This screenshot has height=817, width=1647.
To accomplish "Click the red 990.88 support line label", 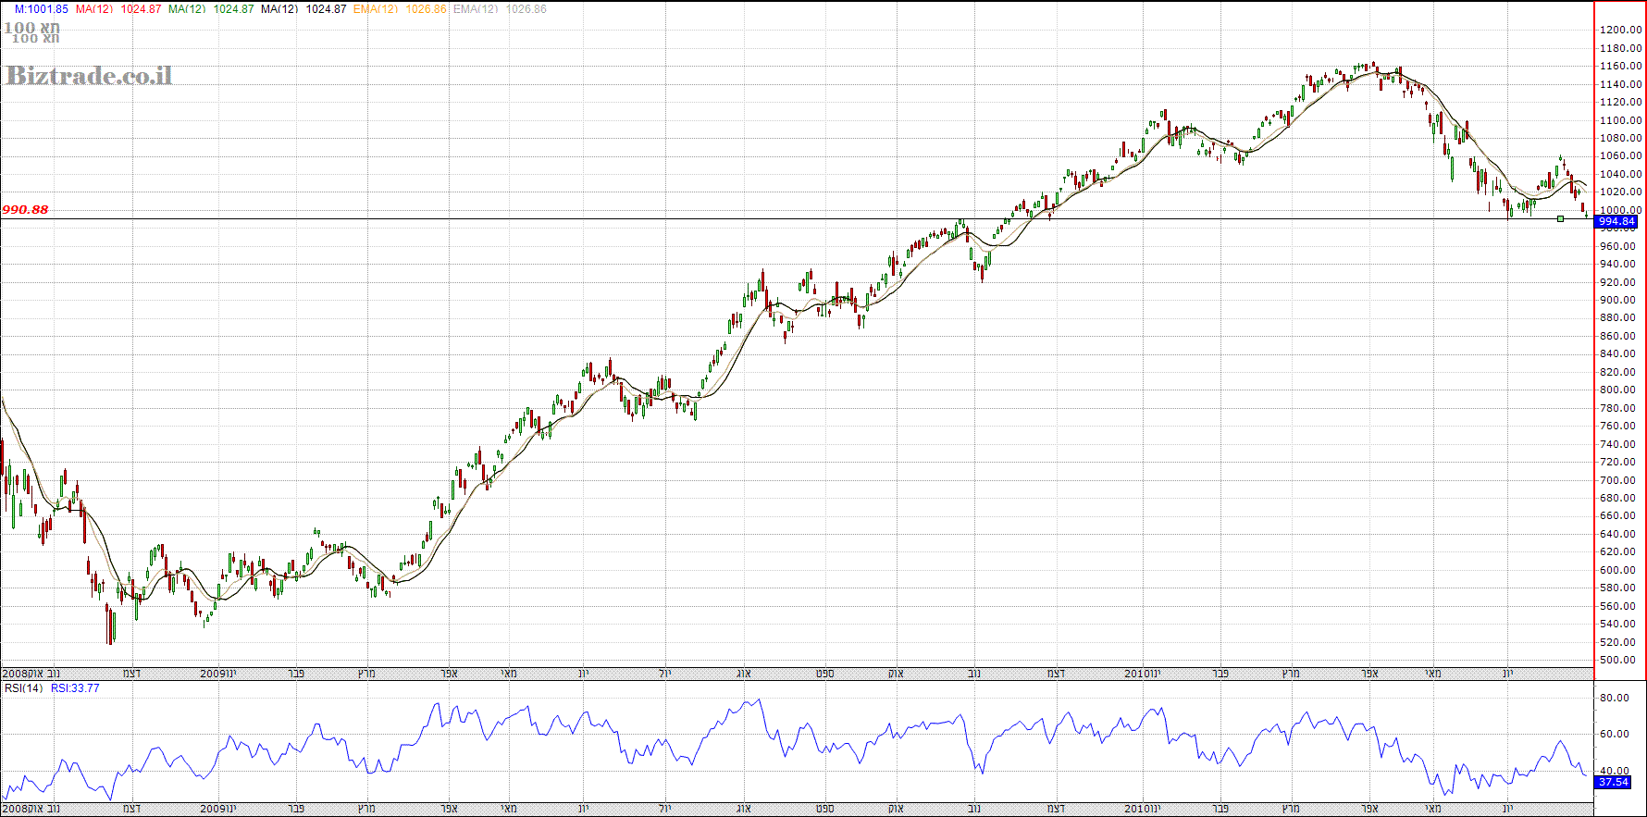I will tap(25, 210).
